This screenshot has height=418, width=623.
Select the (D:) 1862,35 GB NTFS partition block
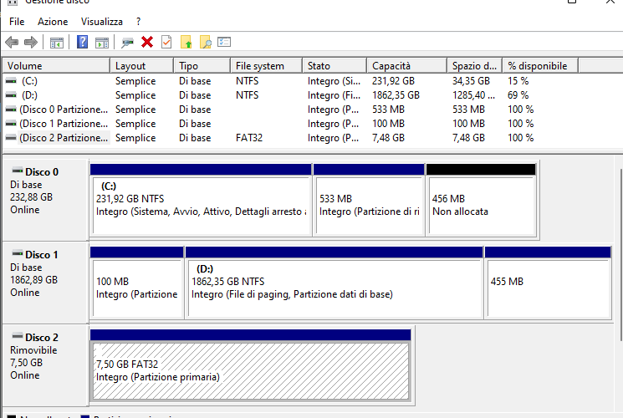coord(334,283)
